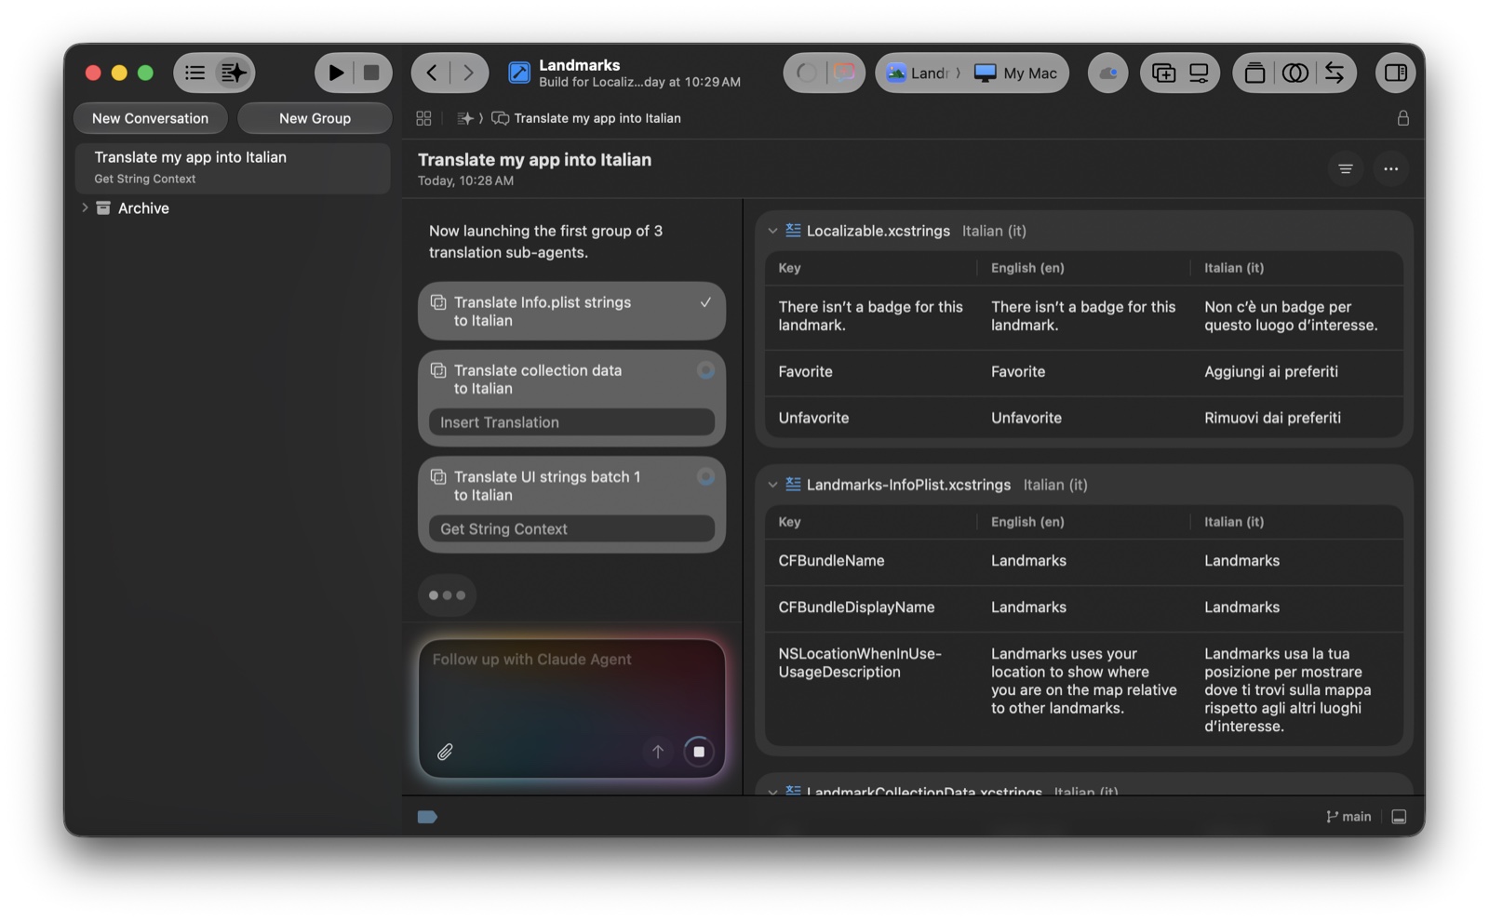Choose the My Mac run destination

point(1016,73)
